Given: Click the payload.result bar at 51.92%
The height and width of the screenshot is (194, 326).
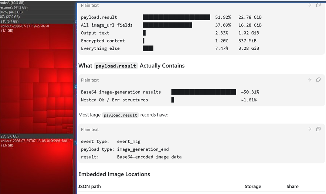Looking at the screenshot, I should 177,17.
